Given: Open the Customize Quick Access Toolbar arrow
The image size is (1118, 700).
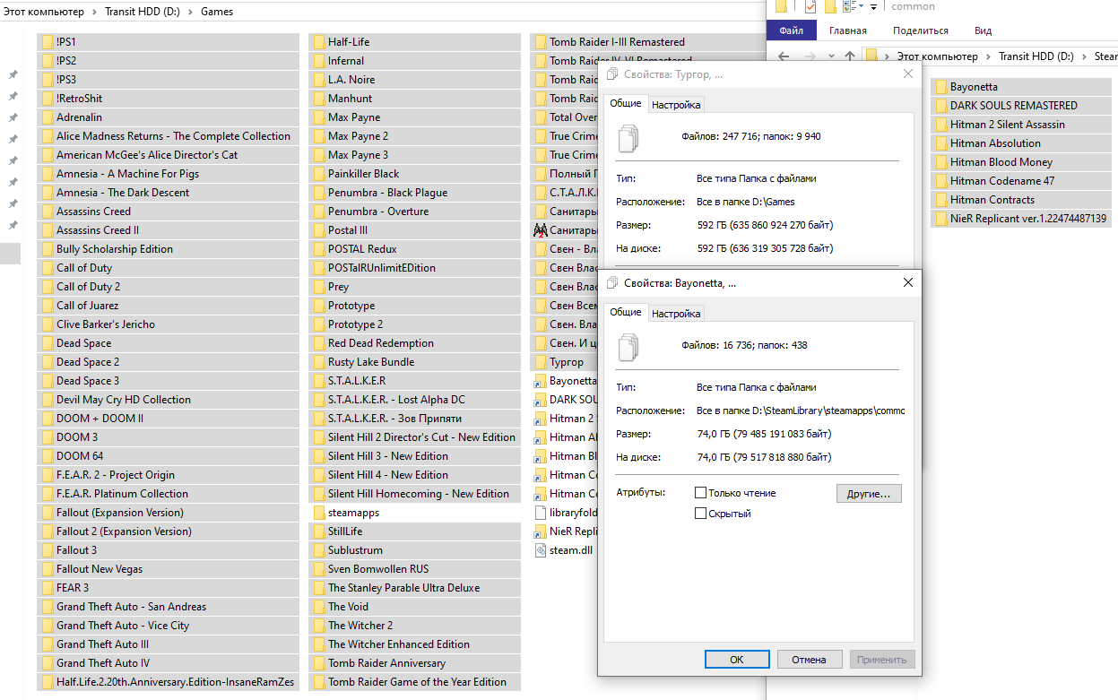Looking at the screenshot, I should [874, 7].
